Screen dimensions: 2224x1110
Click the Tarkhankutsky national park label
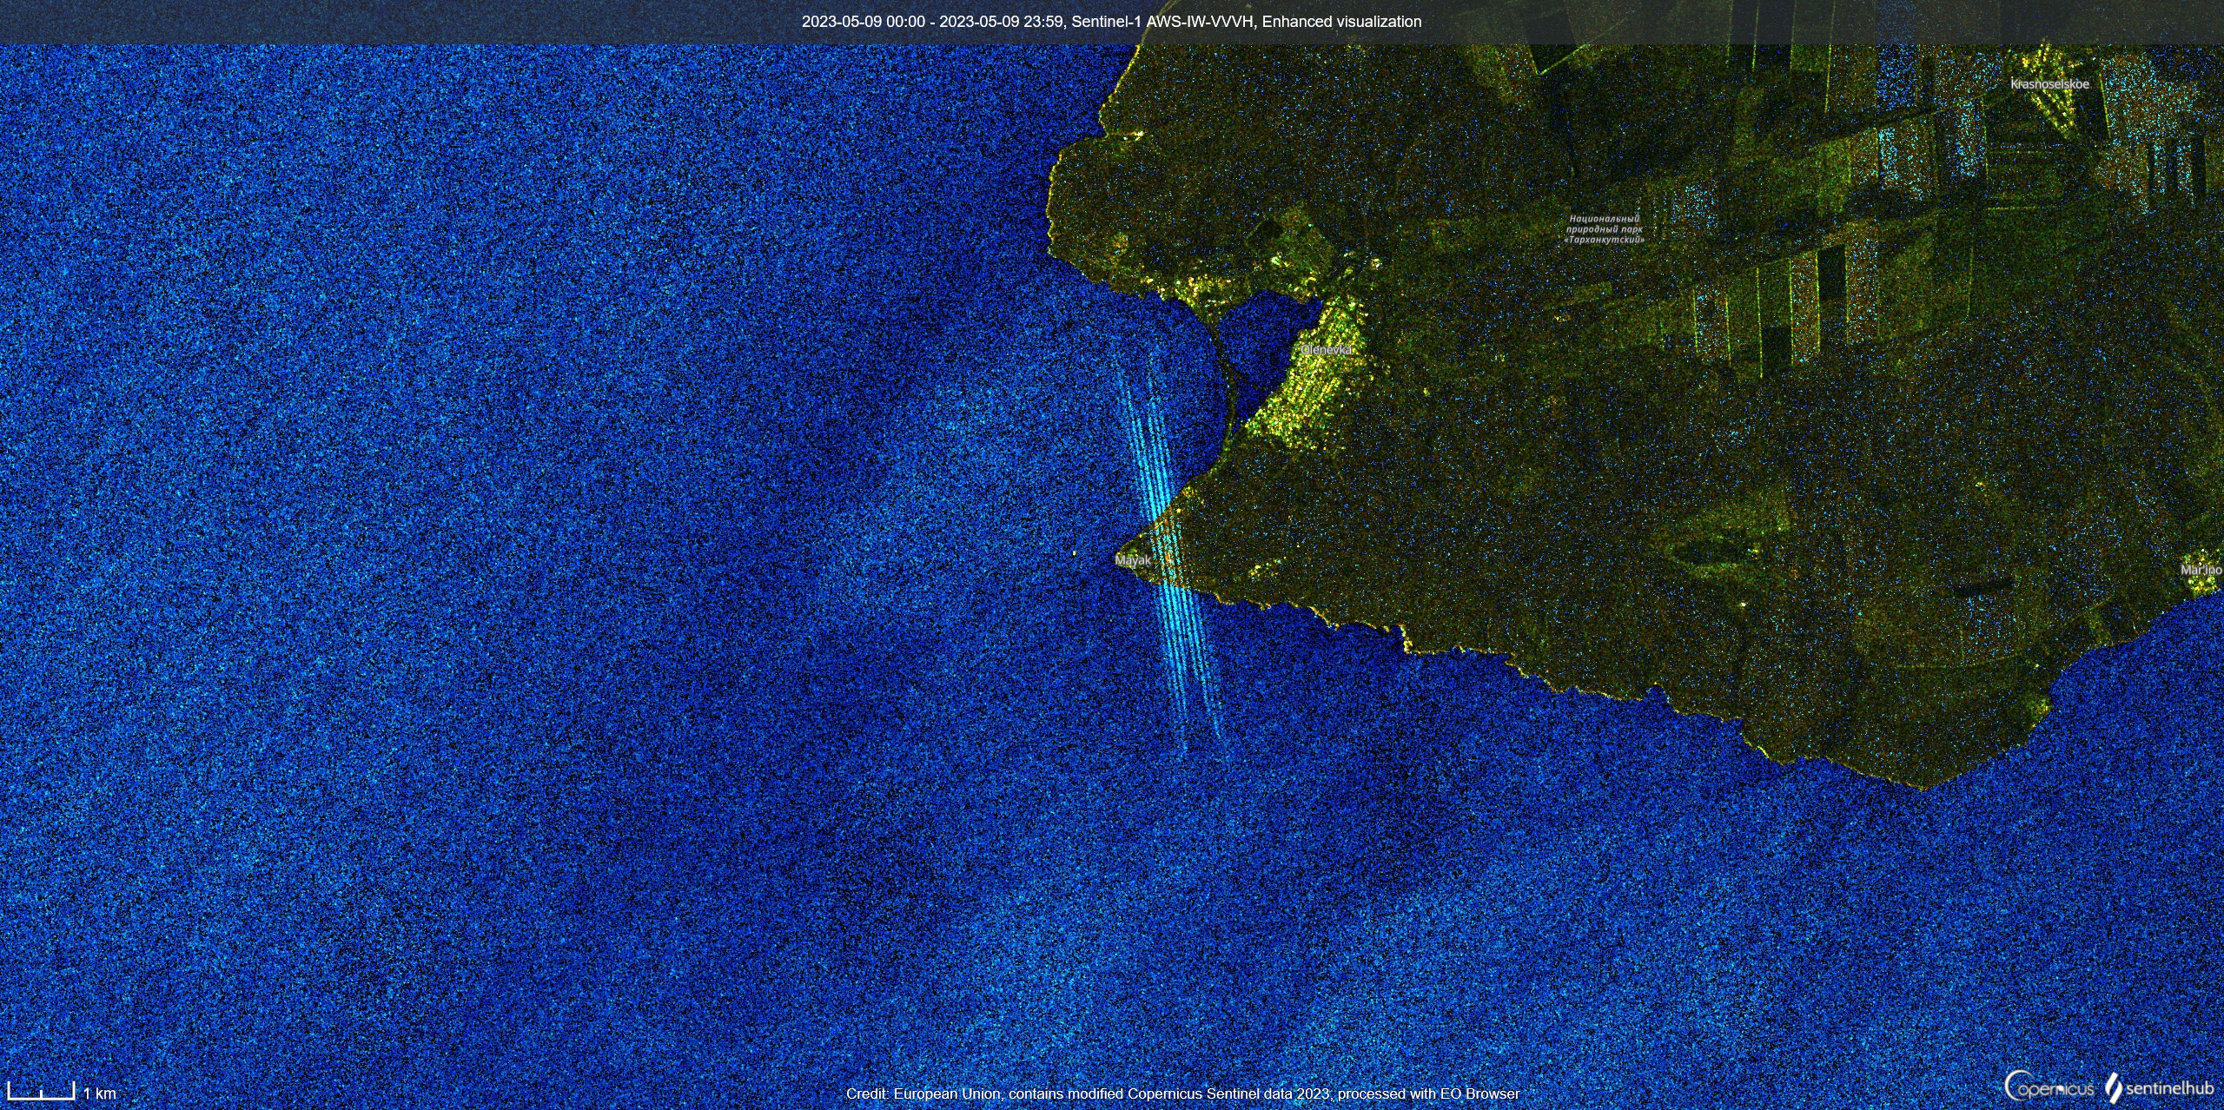tap(1604, 229)
